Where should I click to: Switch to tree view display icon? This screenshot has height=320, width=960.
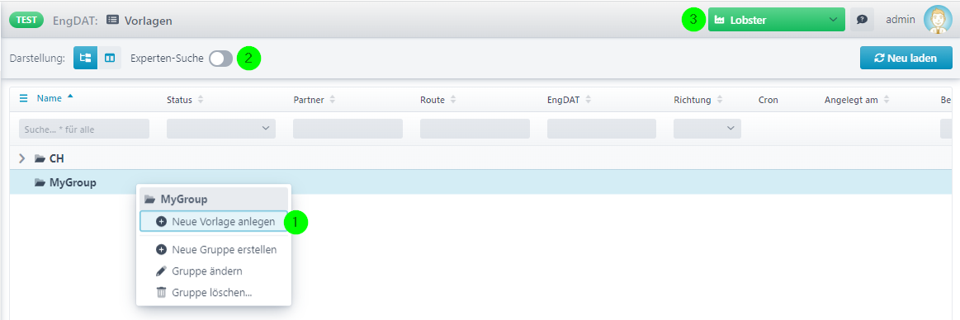[x=85, y=58]
